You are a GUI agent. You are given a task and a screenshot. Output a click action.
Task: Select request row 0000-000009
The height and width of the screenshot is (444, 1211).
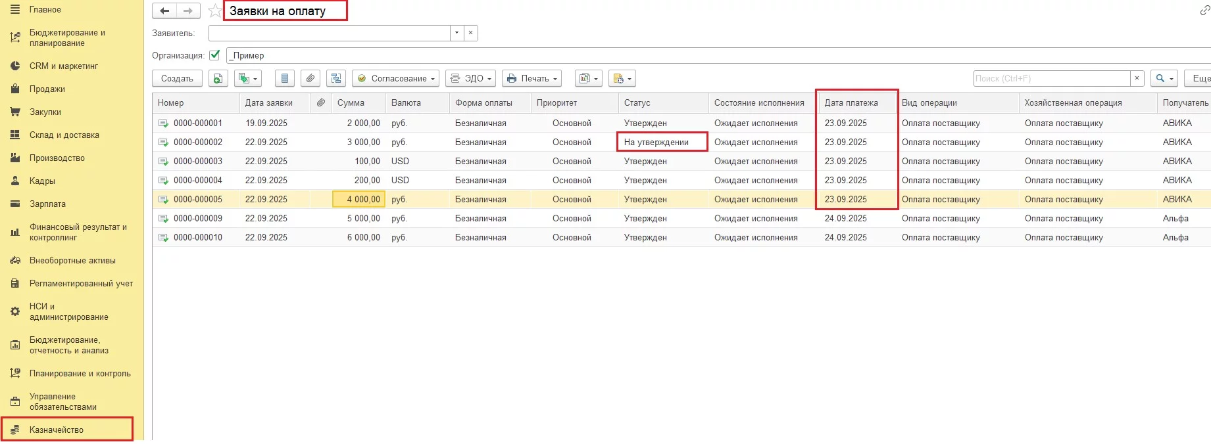click(x=681, y=218)
